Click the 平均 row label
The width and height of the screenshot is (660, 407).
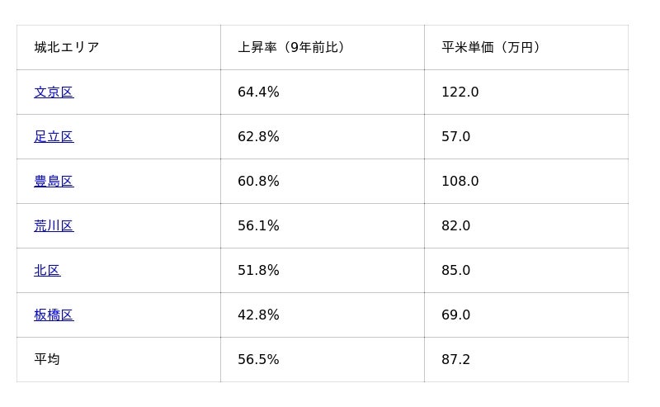tap(47, 360)
